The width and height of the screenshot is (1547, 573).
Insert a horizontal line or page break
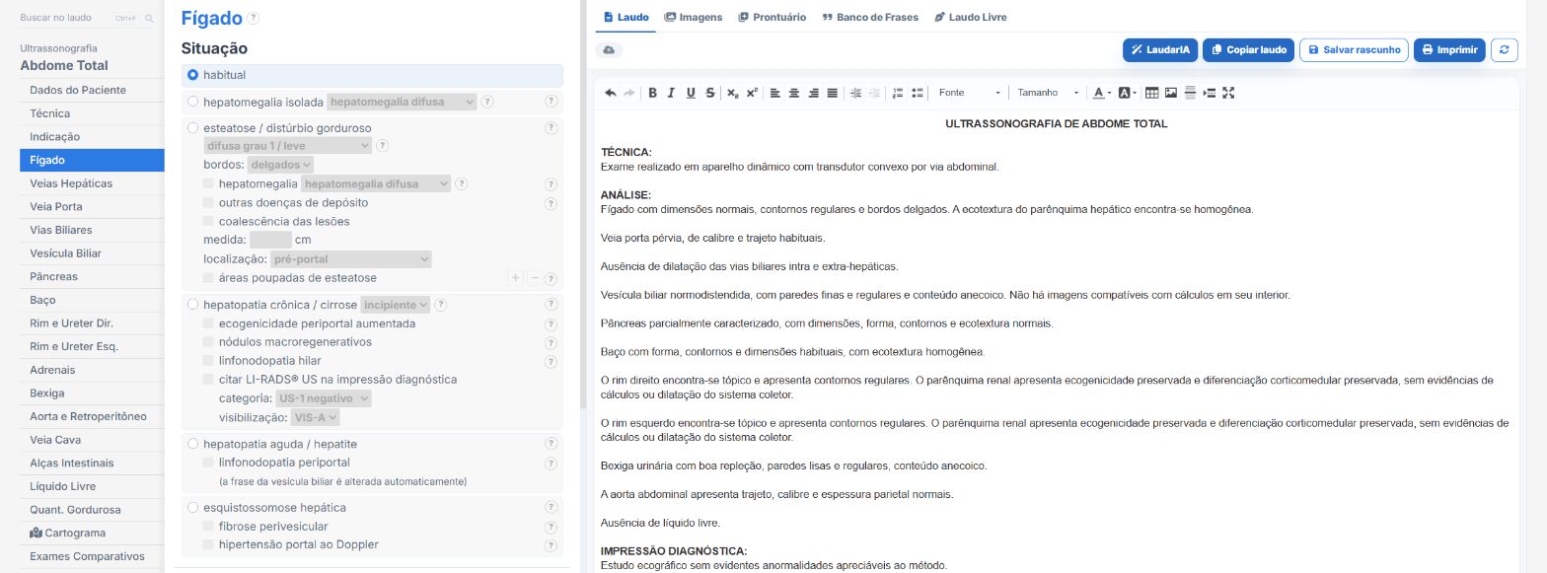pyautogui.click(x=1191, y=93)
